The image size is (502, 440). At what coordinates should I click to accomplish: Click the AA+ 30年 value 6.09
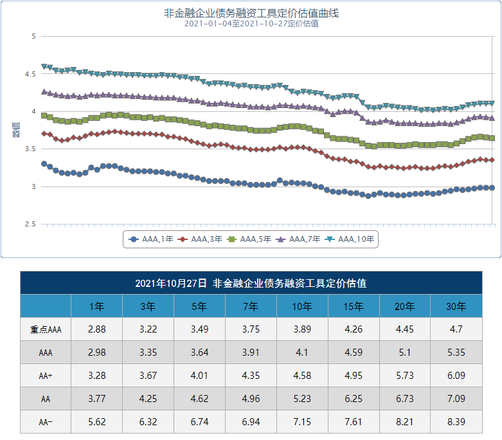click(x=456, y=375)
